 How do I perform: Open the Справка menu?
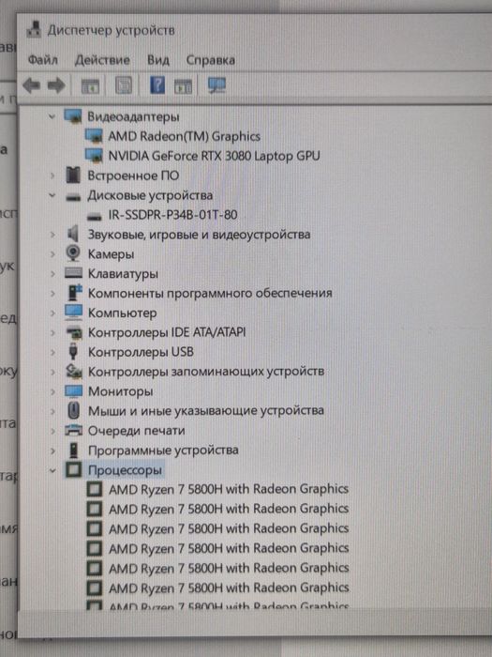click(211, 60)
